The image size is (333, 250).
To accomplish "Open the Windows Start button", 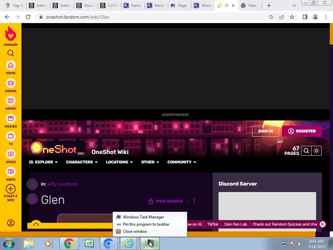I will [x=9, y=243].
